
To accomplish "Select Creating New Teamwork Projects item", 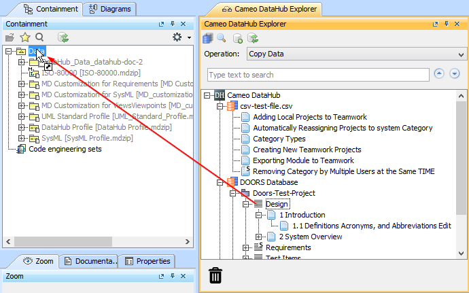I will [307, 150].
